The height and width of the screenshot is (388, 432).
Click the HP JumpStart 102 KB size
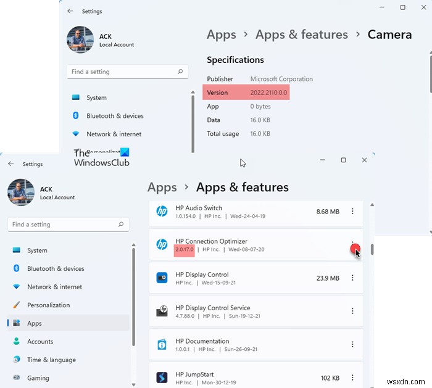point(330,378)
